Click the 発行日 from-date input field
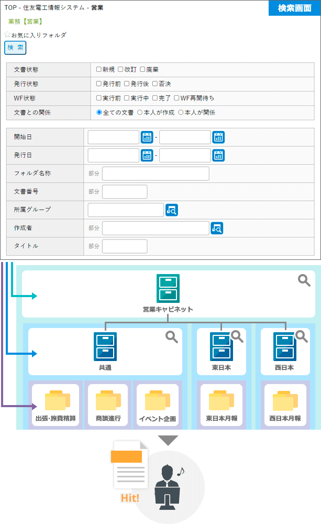The width and height of the screenshot is (321, 524). [114, 156]
